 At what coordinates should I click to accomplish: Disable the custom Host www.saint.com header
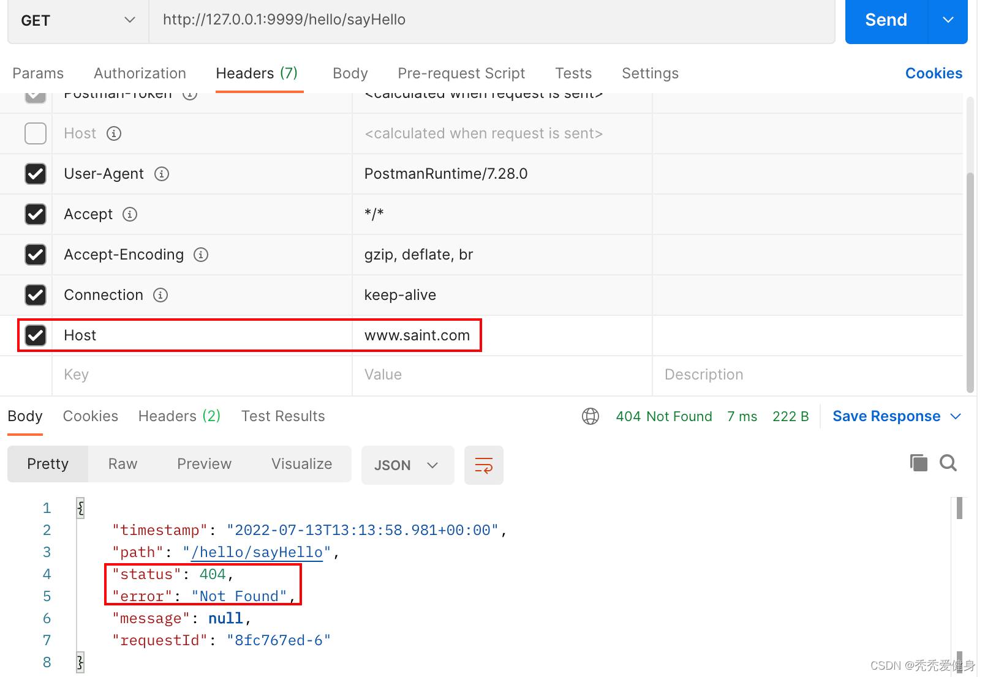36,335
